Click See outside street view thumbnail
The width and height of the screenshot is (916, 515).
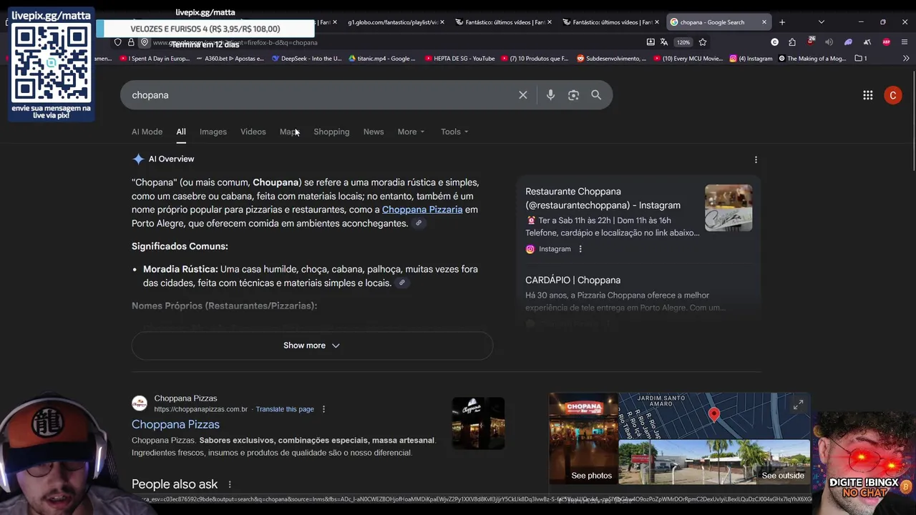tap(714, 463)
